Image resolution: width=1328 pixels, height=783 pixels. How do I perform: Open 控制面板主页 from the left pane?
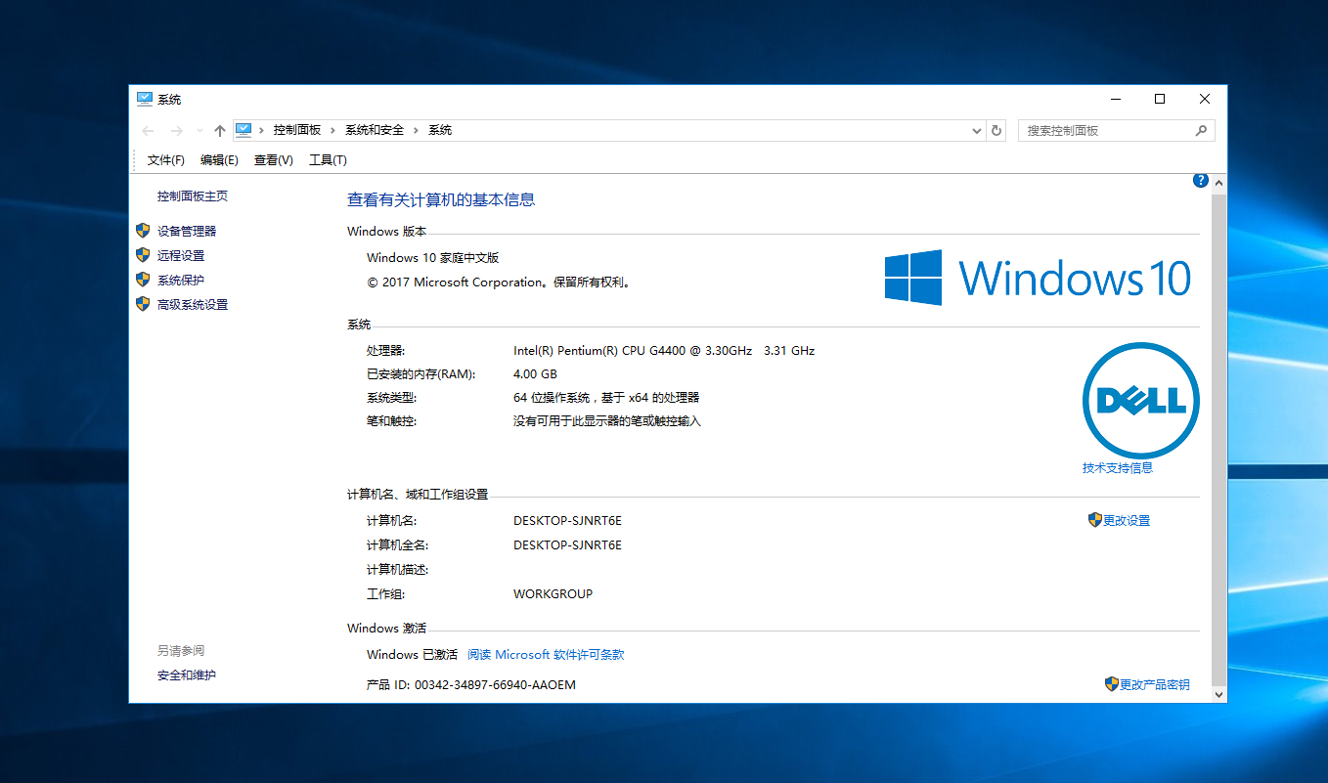click(x=193, y=196)
